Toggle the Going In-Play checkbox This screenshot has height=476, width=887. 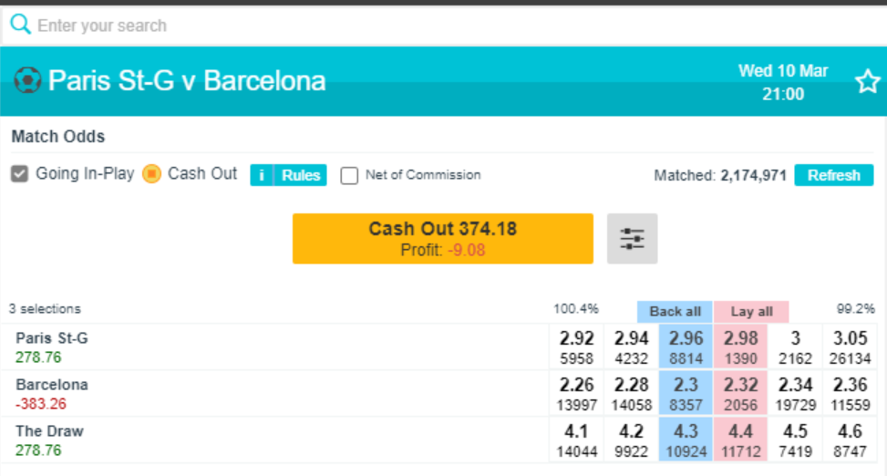click(x=20, y=174)
